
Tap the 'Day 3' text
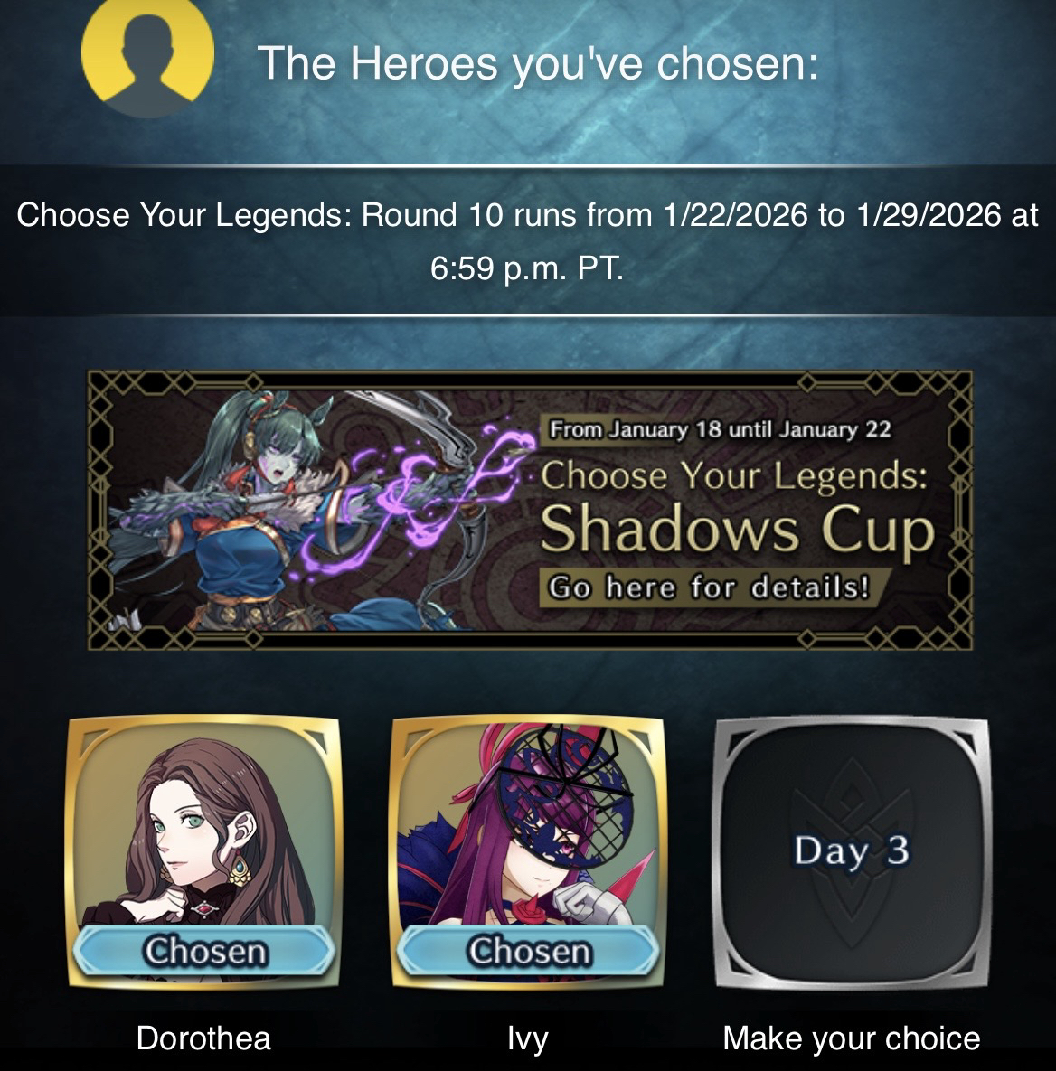(x=852, y=850)
